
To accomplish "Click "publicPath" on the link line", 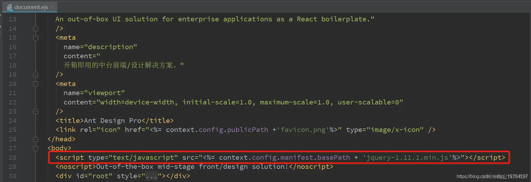I will point(247,130).
